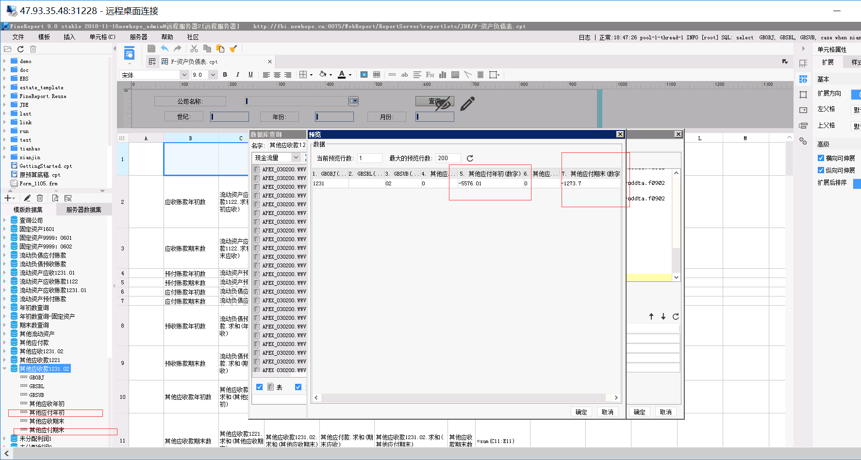Open the 现金流量 dropdown in query dialog
This screenshot has width=861, height=460.
point(296,158)
